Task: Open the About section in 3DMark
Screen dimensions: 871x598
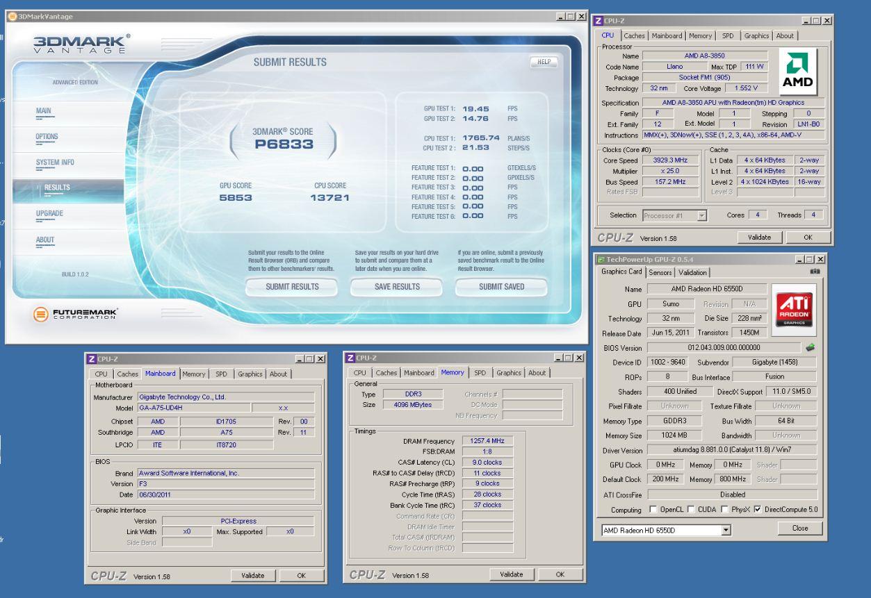Action: point(45,240)
